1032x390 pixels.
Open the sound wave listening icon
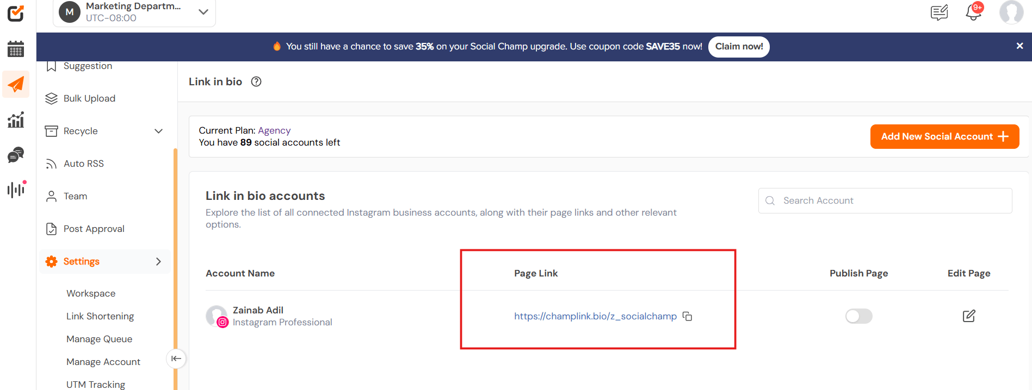(16, 189)
